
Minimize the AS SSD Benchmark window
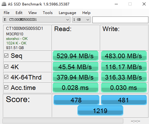click(x=116, y=4)
